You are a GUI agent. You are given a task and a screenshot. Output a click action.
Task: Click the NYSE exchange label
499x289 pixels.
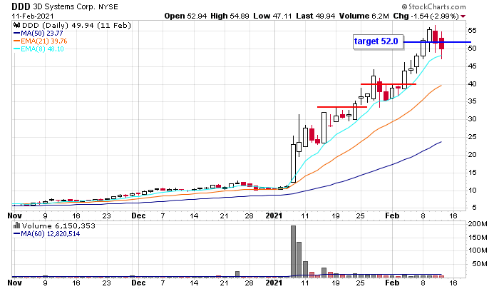click(x=108, y=6)
